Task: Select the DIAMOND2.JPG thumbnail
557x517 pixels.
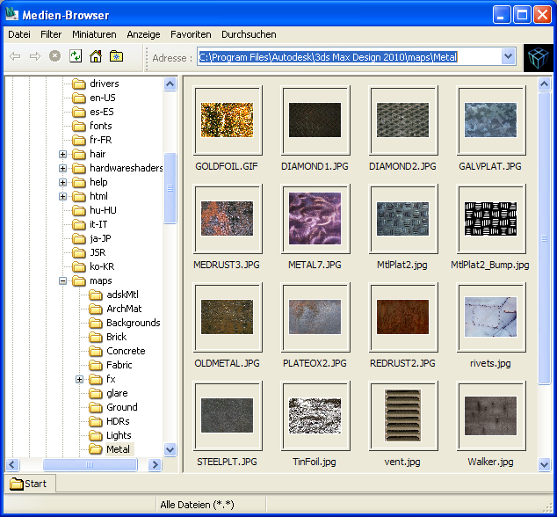Action: pyautogui.click(x=402, y=120)
